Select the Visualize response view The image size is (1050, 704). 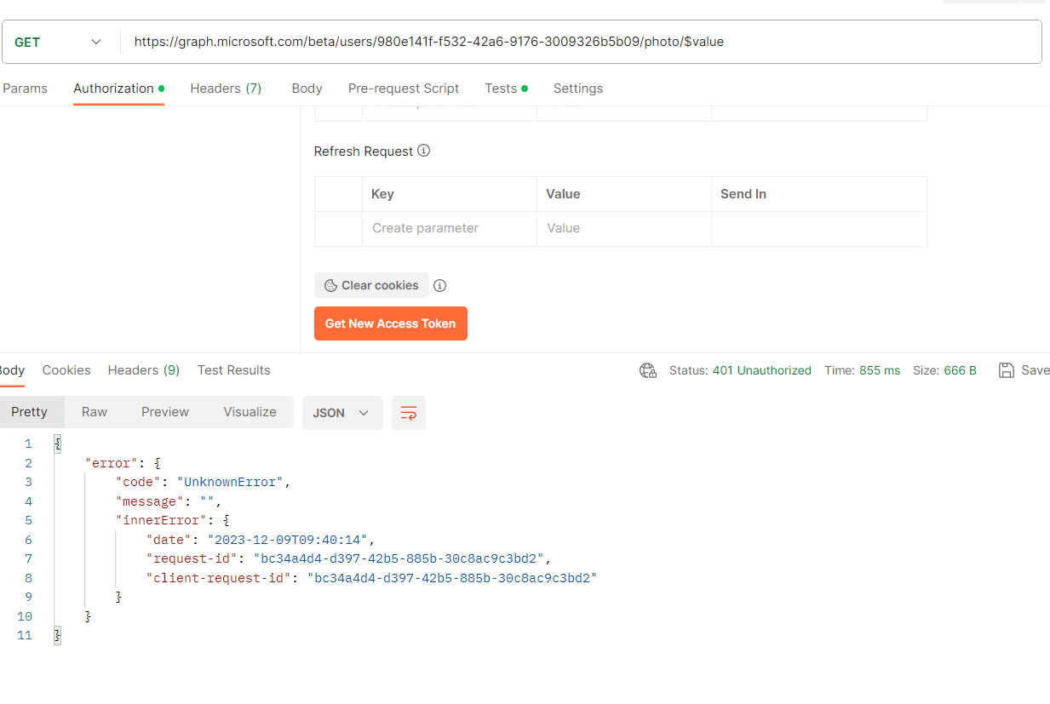[250, 411]
